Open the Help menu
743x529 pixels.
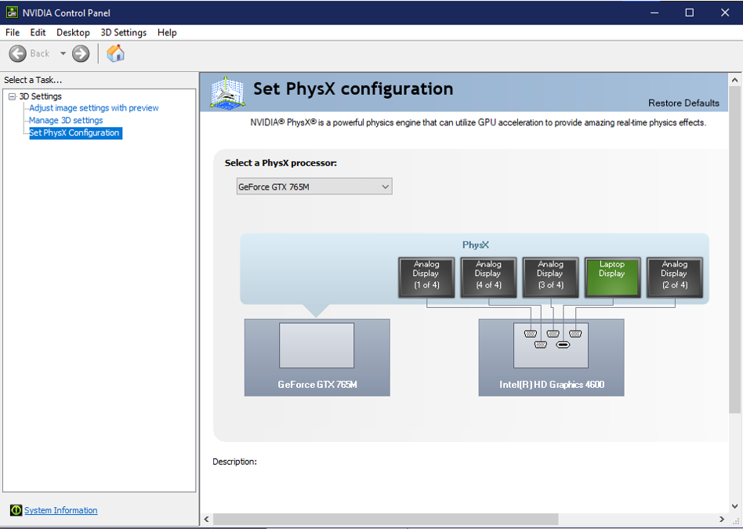coord(167,32)
